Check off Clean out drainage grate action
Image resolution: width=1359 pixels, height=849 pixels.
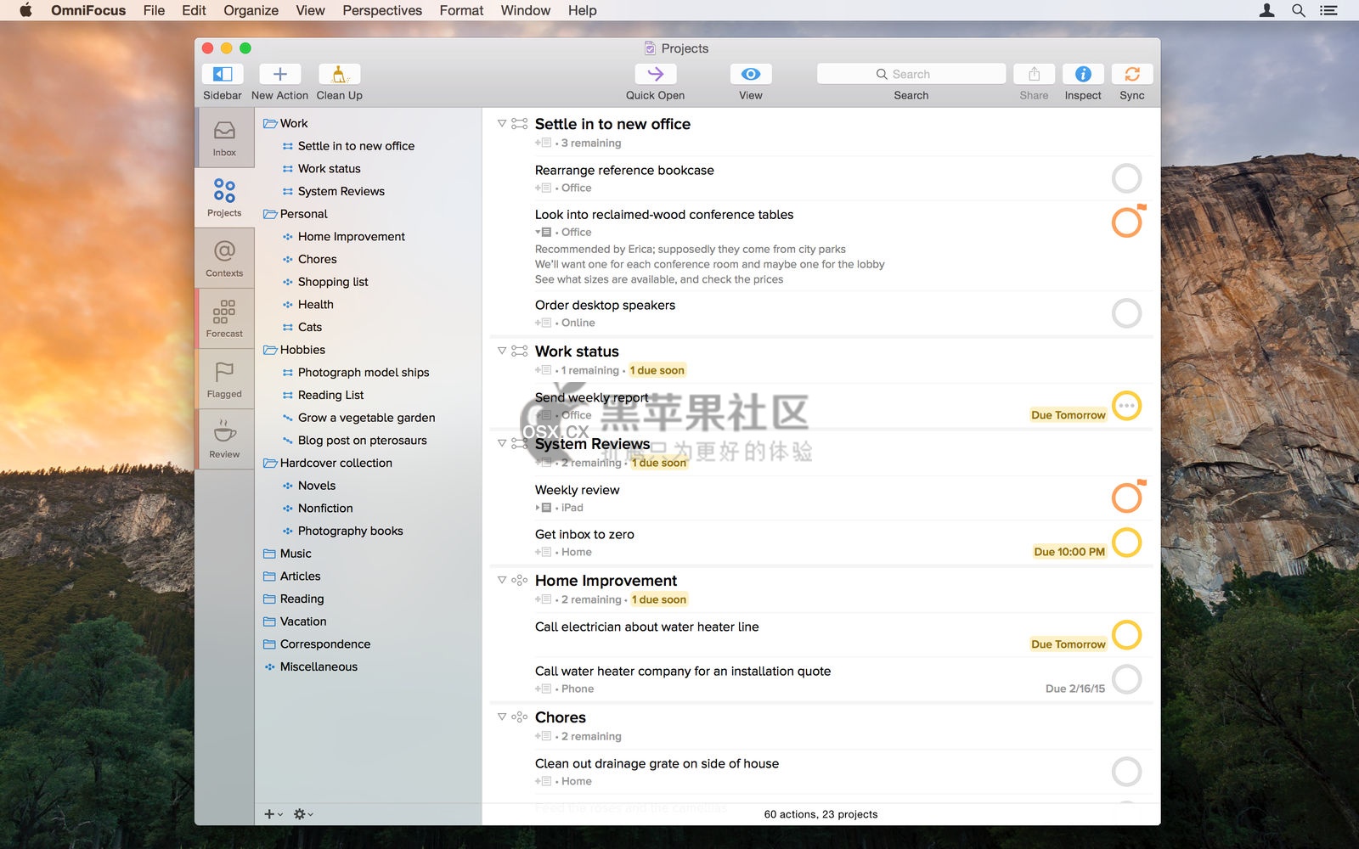(1126, 772)
